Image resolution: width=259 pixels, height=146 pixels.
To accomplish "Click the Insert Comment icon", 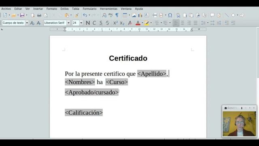I will click(212, 15).
